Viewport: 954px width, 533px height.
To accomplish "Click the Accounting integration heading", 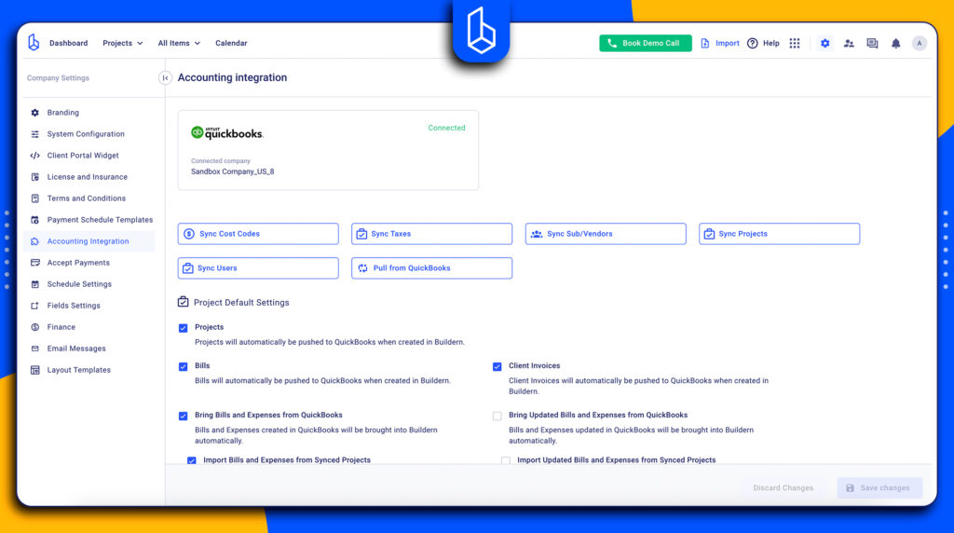I will pos(232,77).
